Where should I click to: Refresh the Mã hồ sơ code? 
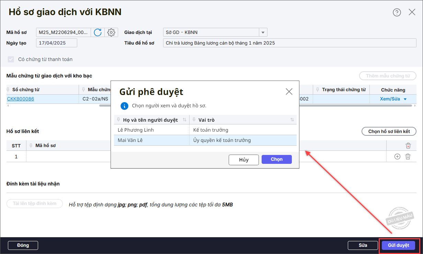click(98, 33)
